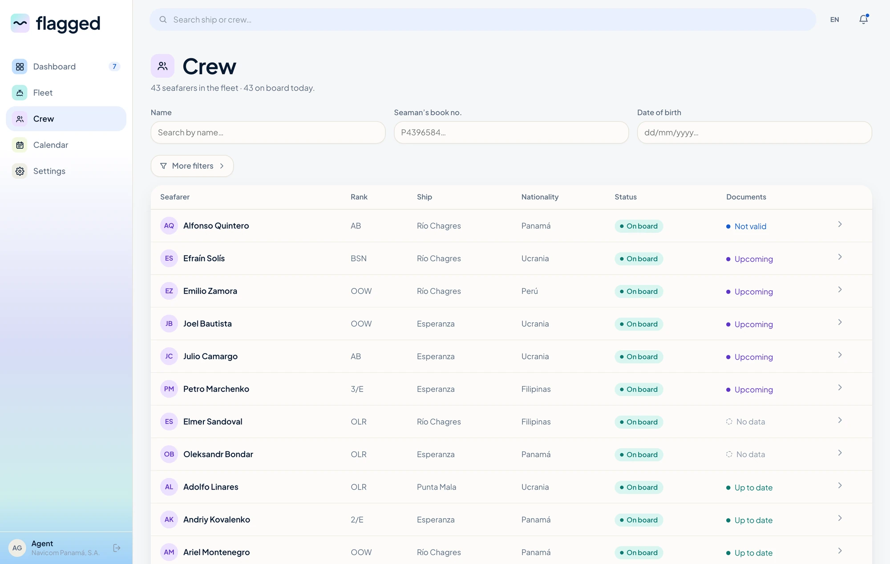The height and width of the screenshot is (564, 890).
Task: Click the Nationality column header
Action: [x=540, y=197]
